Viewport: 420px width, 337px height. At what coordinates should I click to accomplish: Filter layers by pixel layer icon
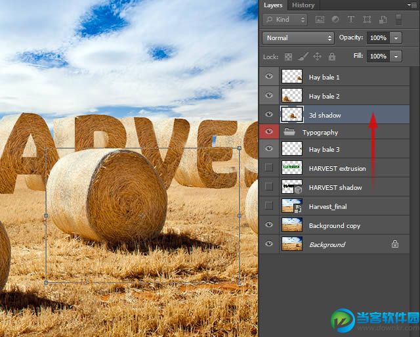(320, 19)
